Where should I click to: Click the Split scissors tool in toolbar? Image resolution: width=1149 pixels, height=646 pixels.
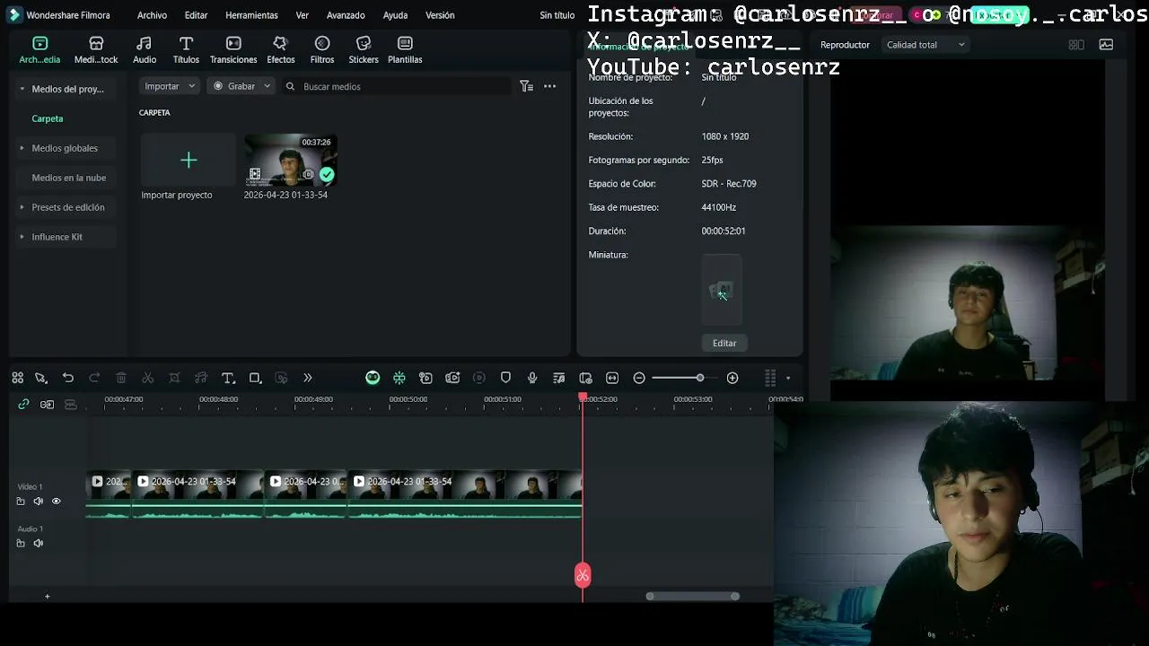148,379
